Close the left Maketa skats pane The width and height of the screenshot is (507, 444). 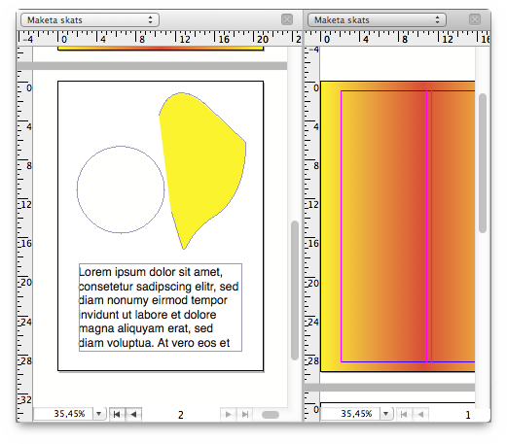click(287, 19)
